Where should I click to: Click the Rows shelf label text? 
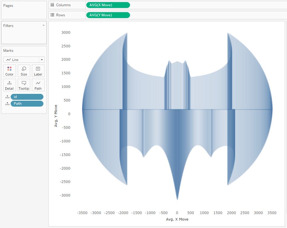pyautogui.click(x=61, y=15)
